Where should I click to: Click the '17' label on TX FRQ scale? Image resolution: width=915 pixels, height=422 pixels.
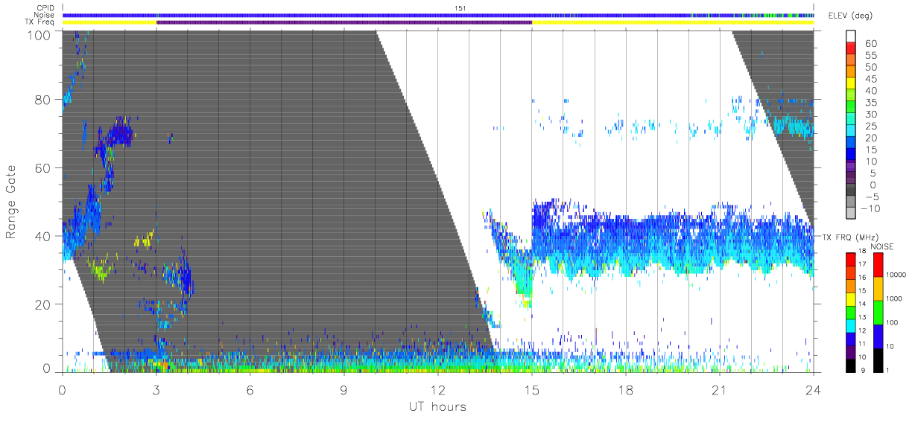click(x=862, y=264)
